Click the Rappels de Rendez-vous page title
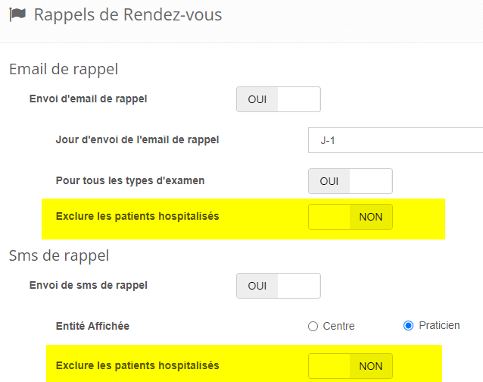Image resolution: width=483 pixels, height=382 pixels. point(128,14)
